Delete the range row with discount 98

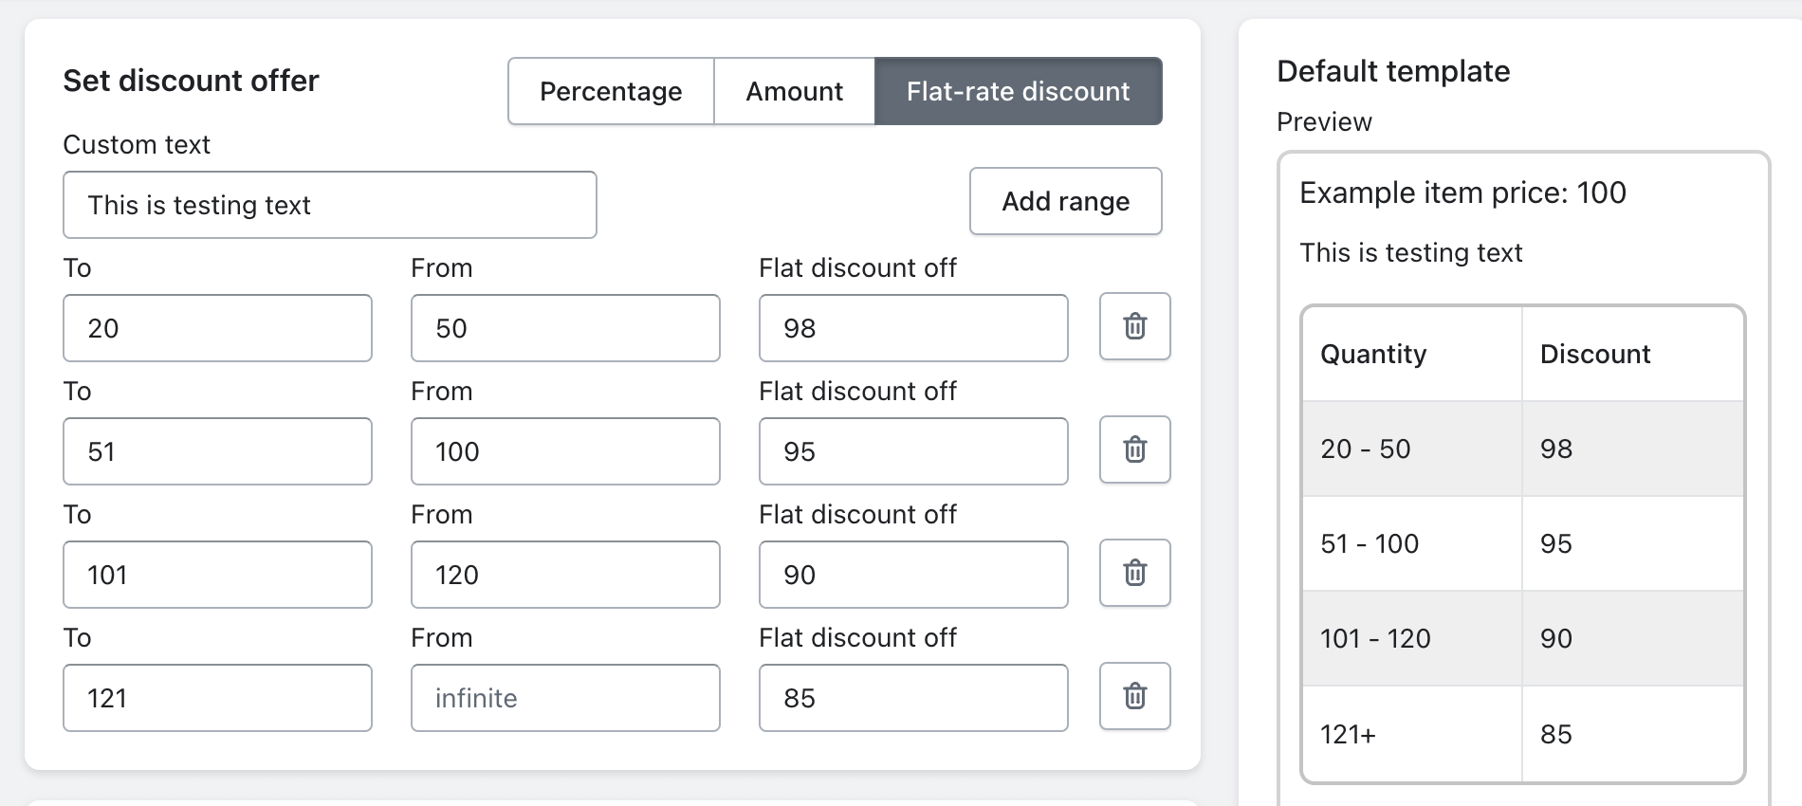coord(1135,327)
